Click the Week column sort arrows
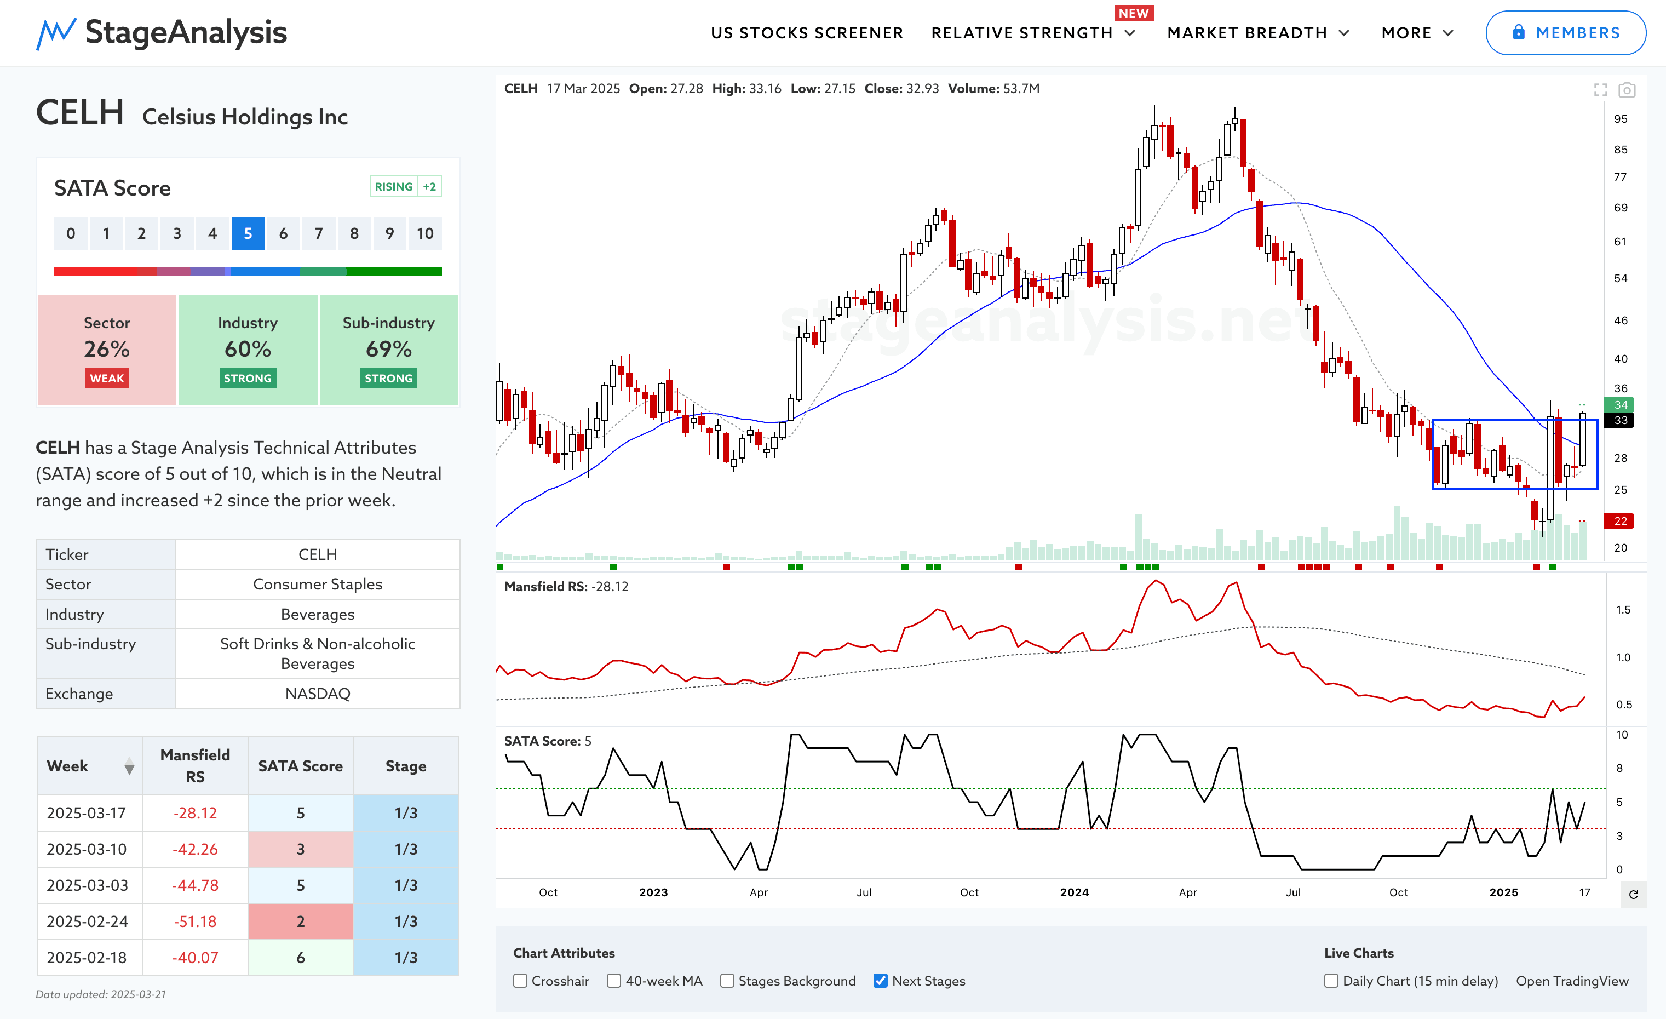This screenshot has width=1666, height=1019. click(129, 766)
